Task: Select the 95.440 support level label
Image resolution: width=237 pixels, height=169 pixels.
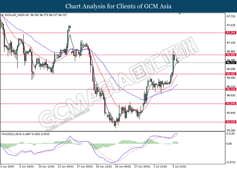Action: [231, 122]
